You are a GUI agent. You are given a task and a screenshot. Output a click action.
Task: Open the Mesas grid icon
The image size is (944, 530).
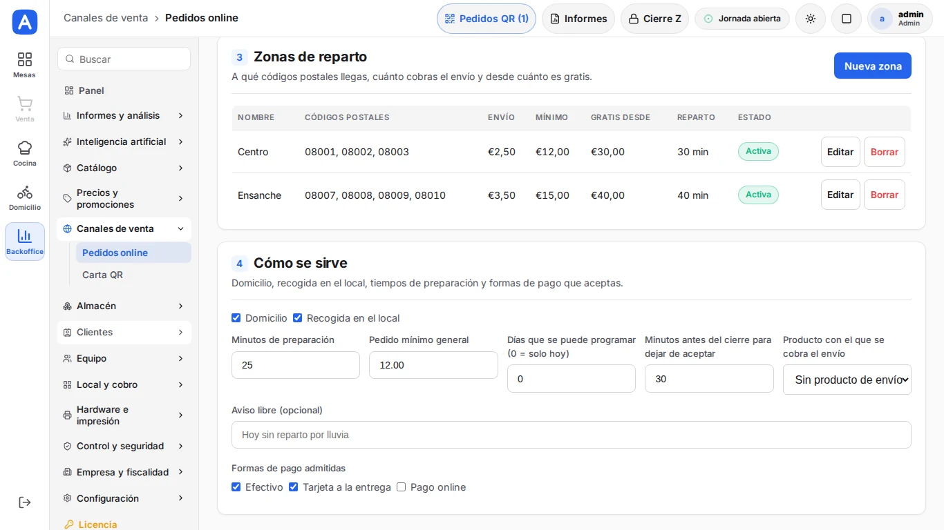[x=25, y=59]
